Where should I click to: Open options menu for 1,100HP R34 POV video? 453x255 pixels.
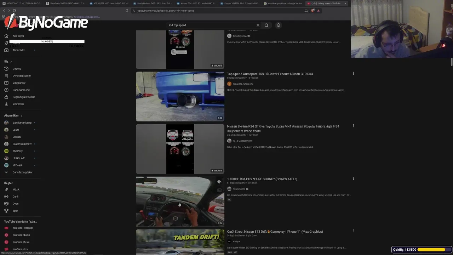pos(353,178)
